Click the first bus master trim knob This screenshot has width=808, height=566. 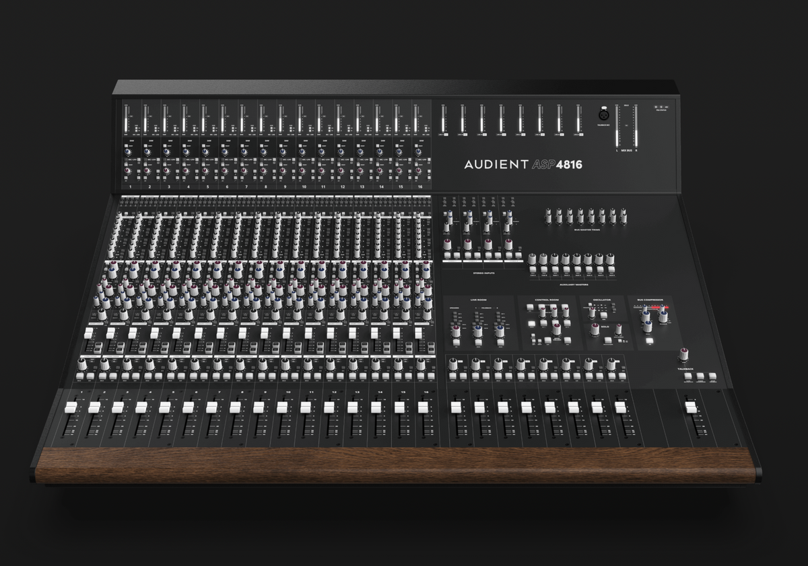tap(548, 216)
